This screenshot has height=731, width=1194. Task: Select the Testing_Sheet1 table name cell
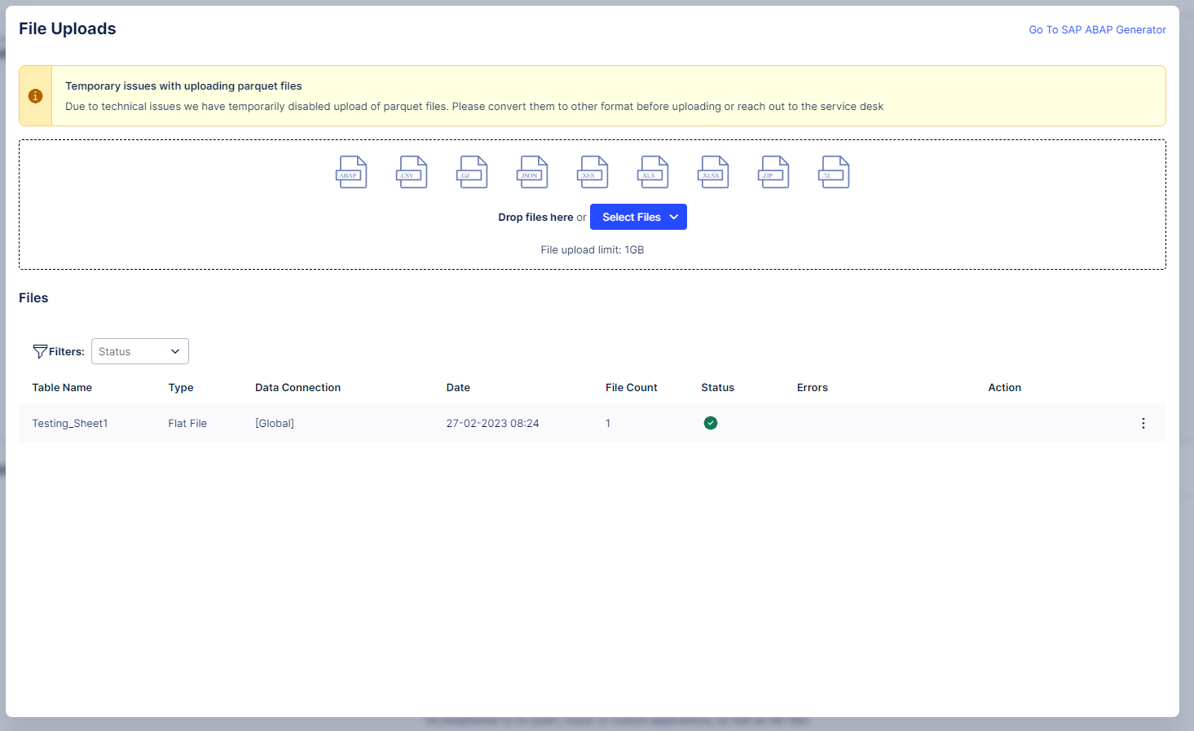click(70, 424)
